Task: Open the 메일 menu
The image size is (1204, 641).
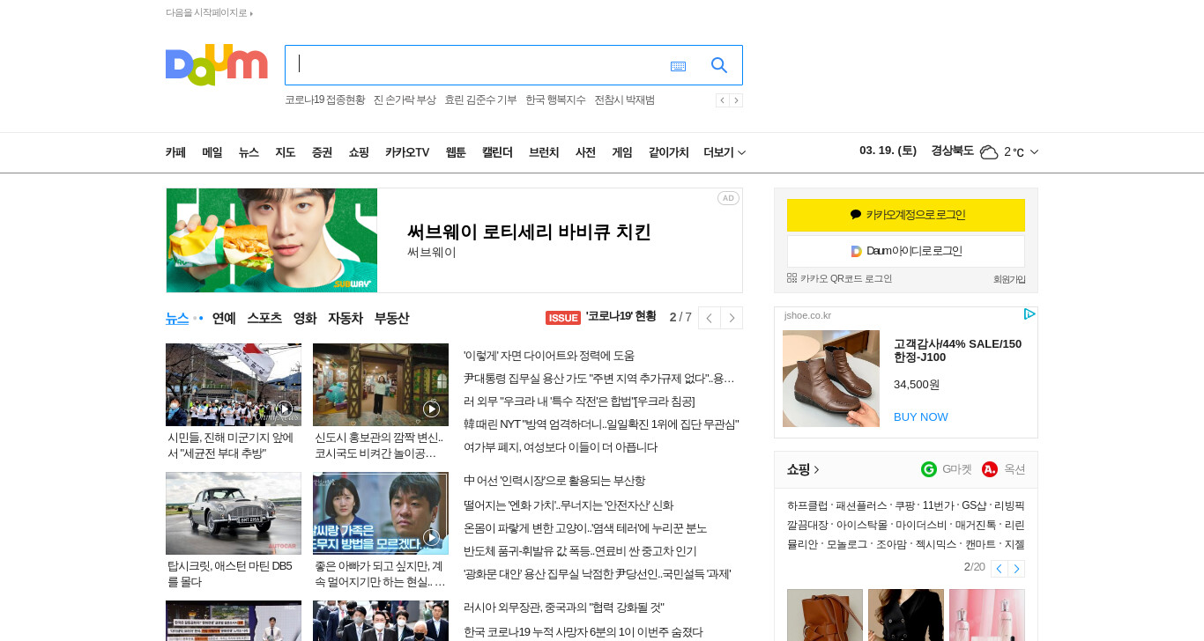Action: [212, 152]
